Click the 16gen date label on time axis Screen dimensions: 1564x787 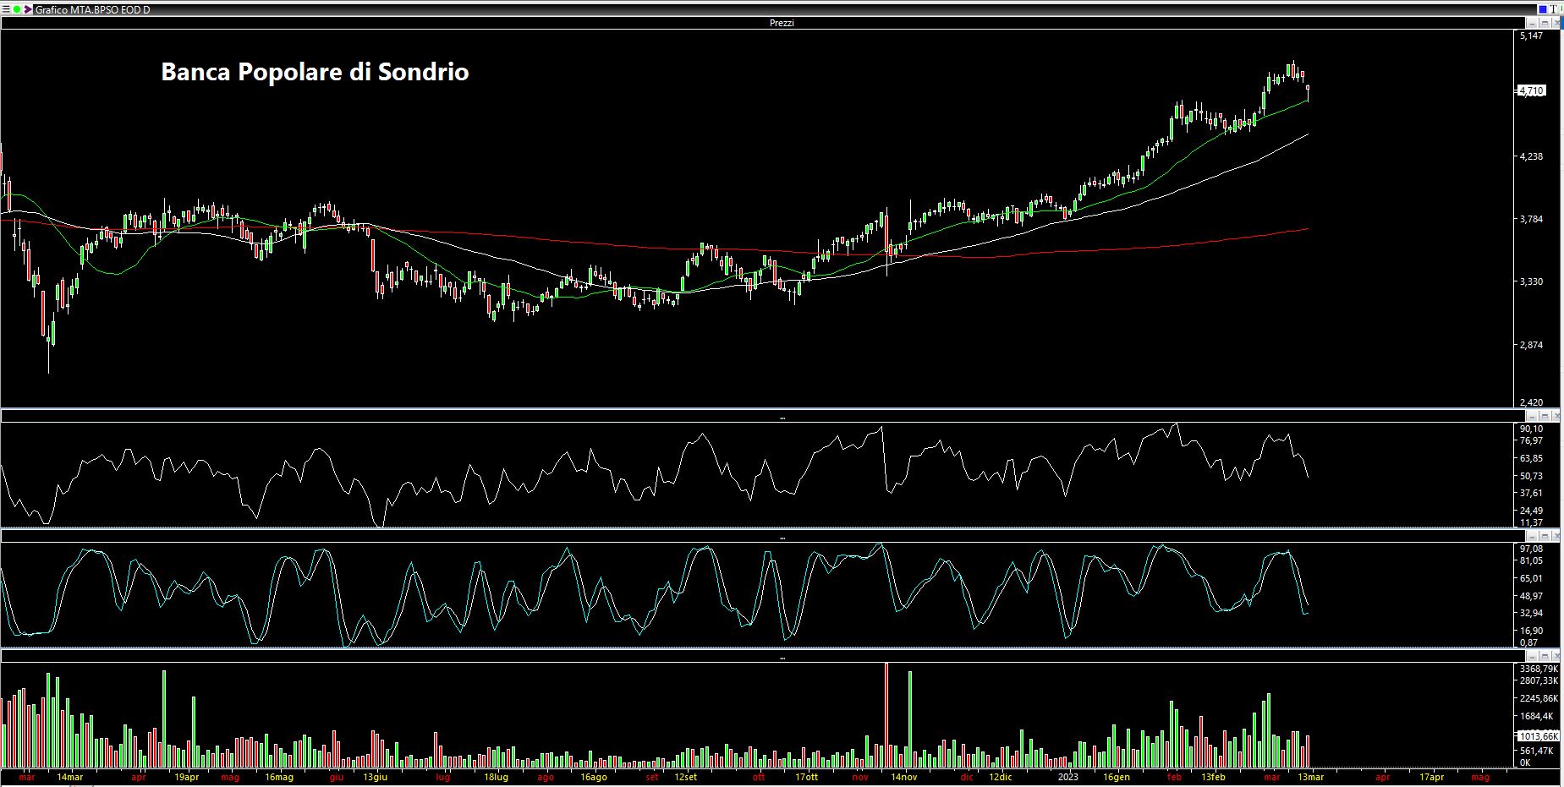[x=1117, y=777]
